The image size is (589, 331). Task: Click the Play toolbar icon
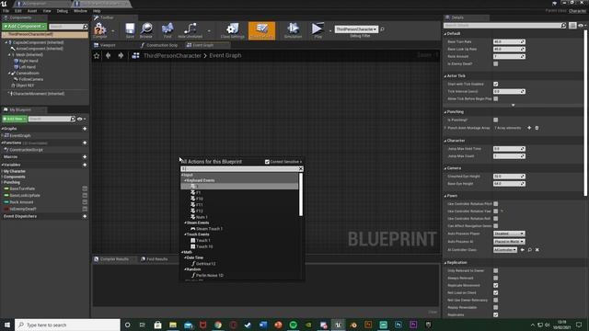(x=318, y=30)
